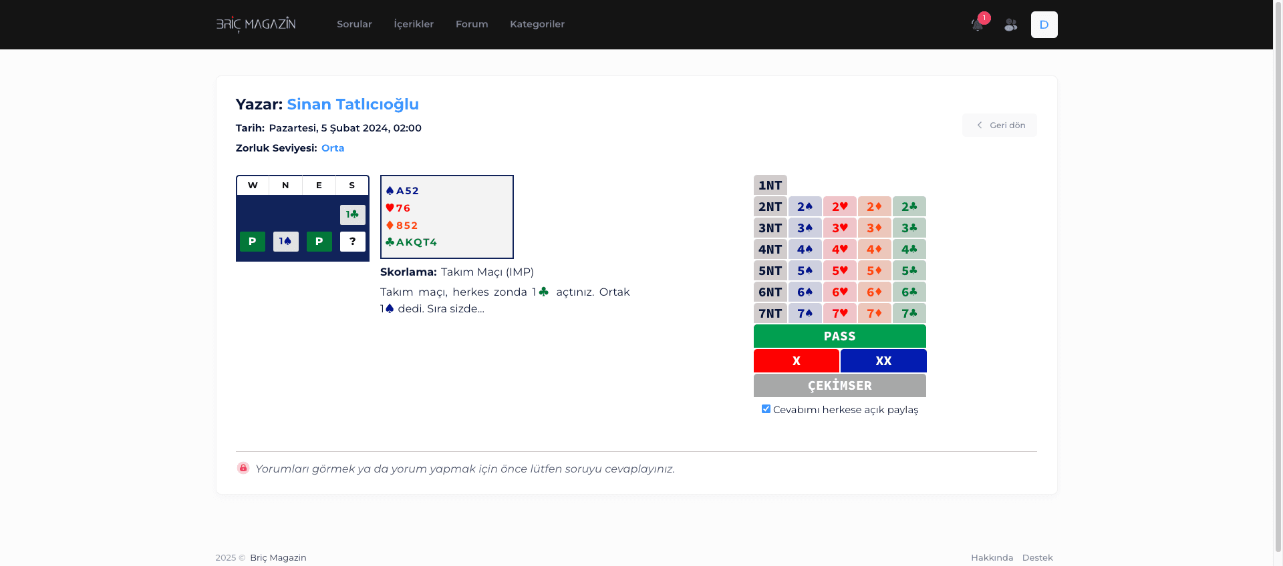Click the blue XX redouble button

[x=883, y=360]
